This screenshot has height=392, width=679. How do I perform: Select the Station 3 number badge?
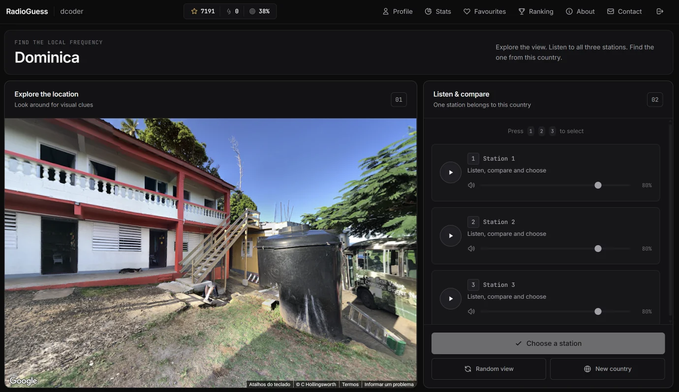(x=473, y=285)
